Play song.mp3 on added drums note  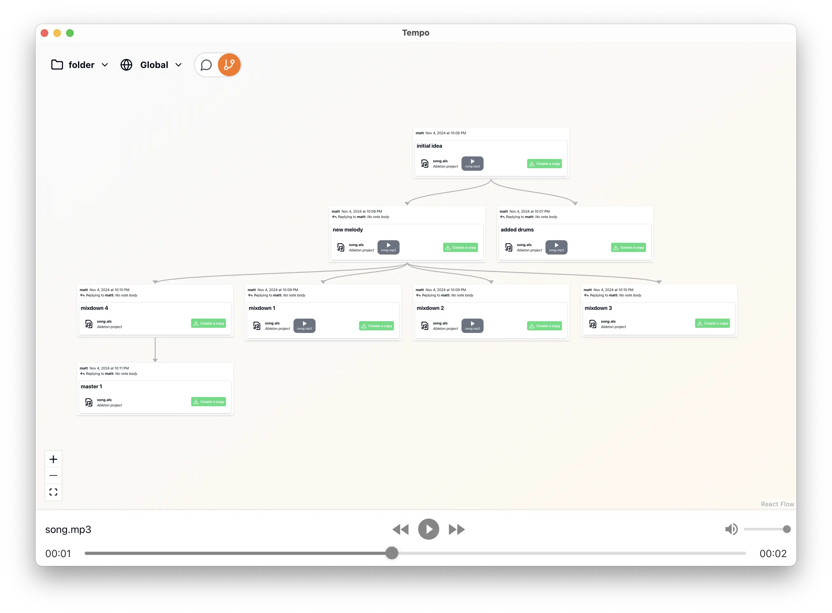(x=556, y=247)
